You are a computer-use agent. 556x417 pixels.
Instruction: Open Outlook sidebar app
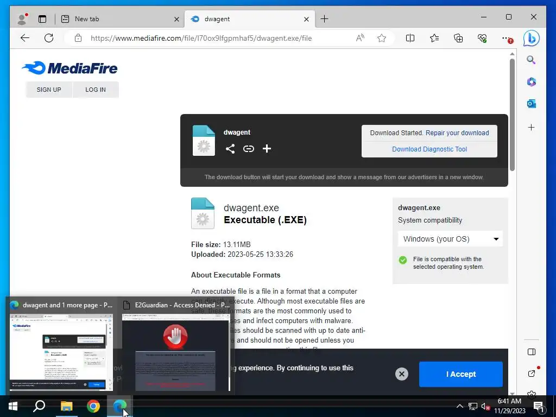click(531, 104)
